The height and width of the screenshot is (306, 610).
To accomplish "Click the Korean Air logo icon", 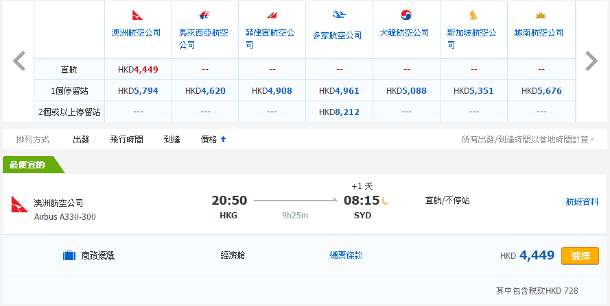I will pyautogui.click(x=406, y=15).
